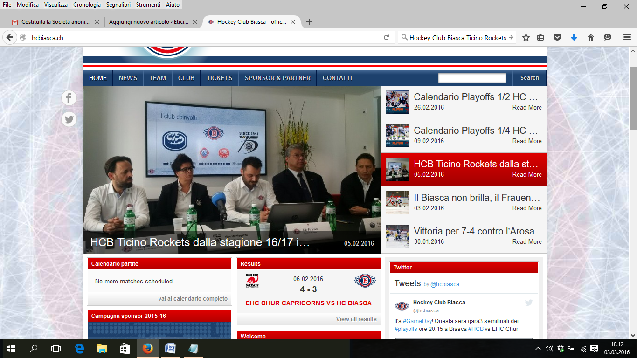
Task: Click the URL address bar
Action: (204, 38)
